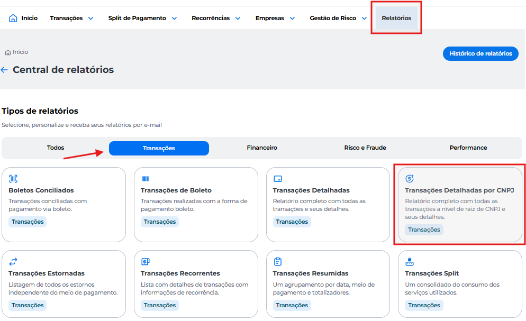Click 'transações e seus detalhes.' line on Transações Detalhadas

[311, 209]
